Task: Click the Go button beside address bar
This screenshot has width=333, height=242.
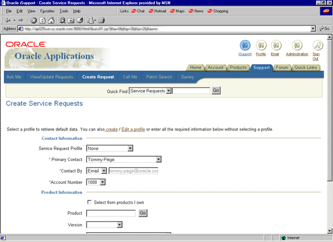Action: [x=325, y=29]
